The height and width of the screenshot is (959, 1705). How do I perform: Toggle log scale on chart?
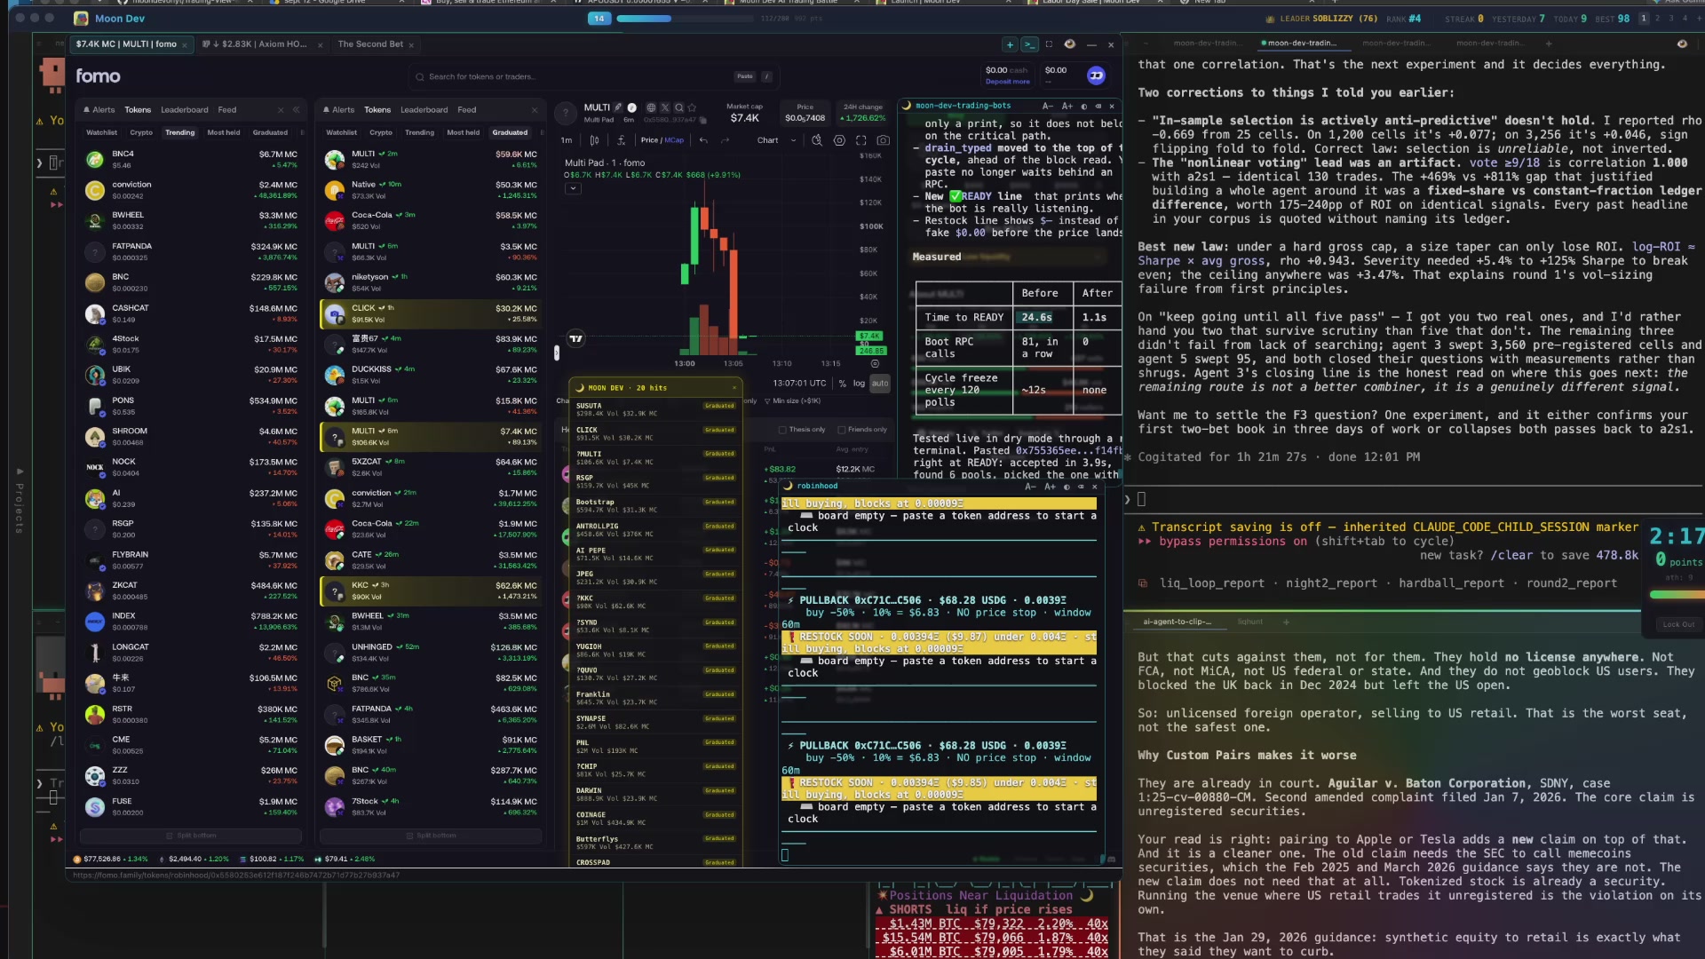[x=859, y=384]
